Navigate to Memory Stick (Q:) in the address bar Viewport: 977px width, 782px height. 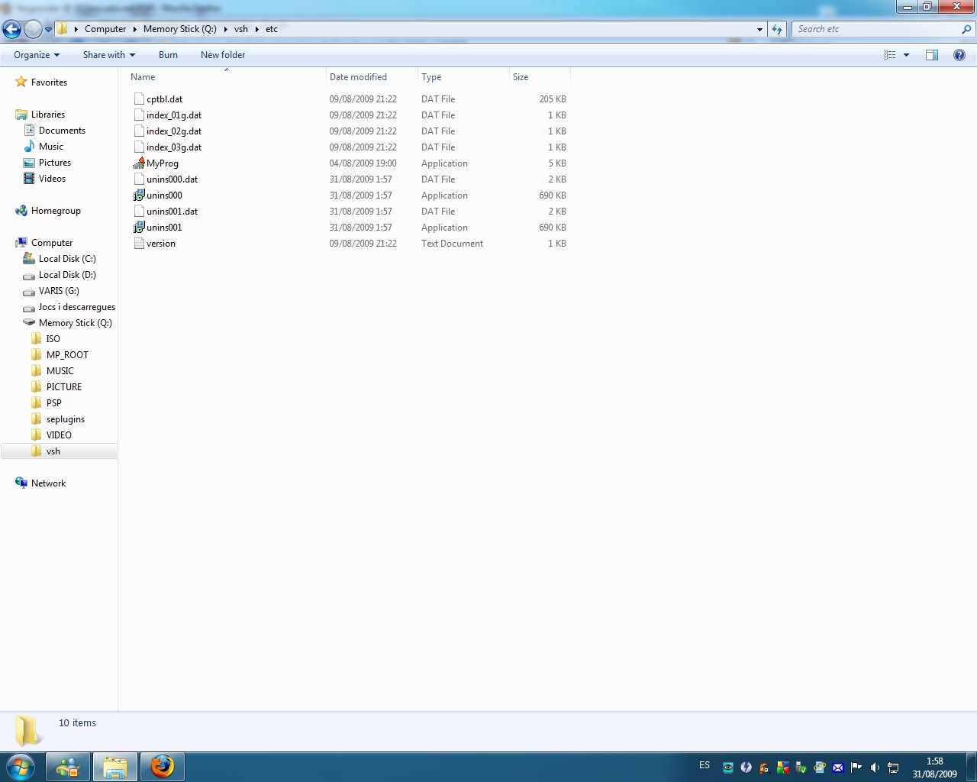180,29
